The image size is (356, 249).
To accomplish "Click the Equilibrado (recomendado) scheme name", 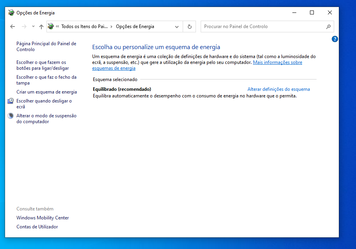I will coord(122,89).
